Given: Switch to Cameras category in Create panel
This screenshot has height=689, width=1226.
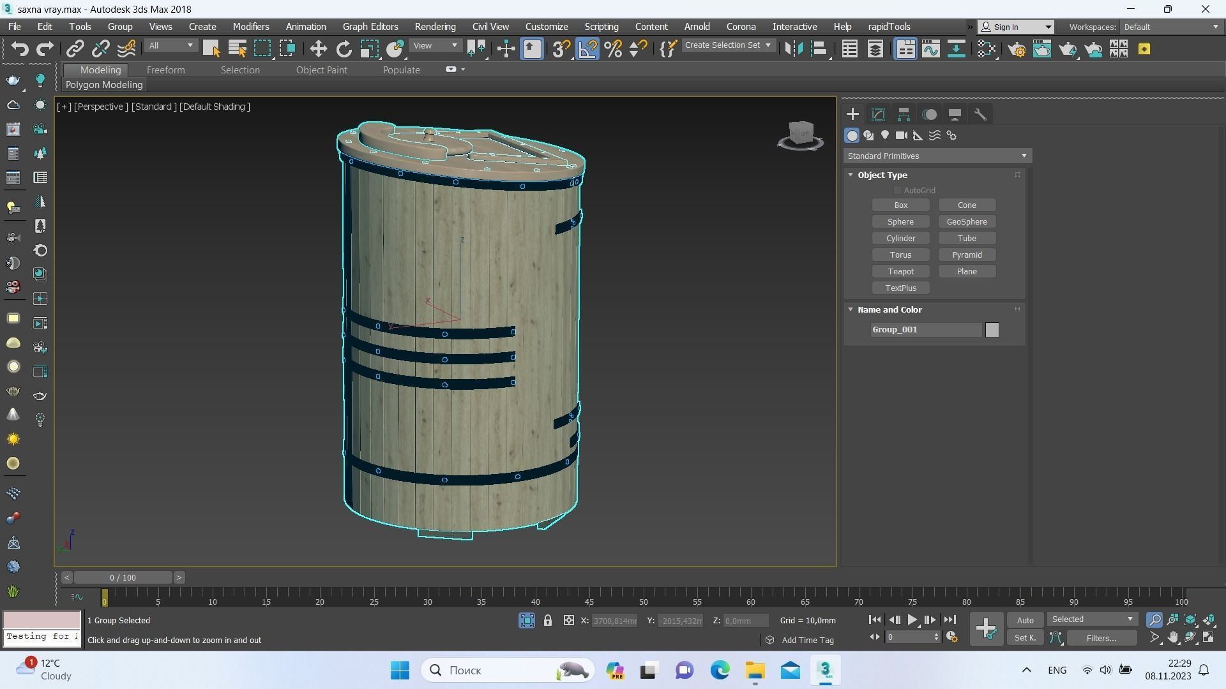Looking at the screenshot, I should 902,135.
